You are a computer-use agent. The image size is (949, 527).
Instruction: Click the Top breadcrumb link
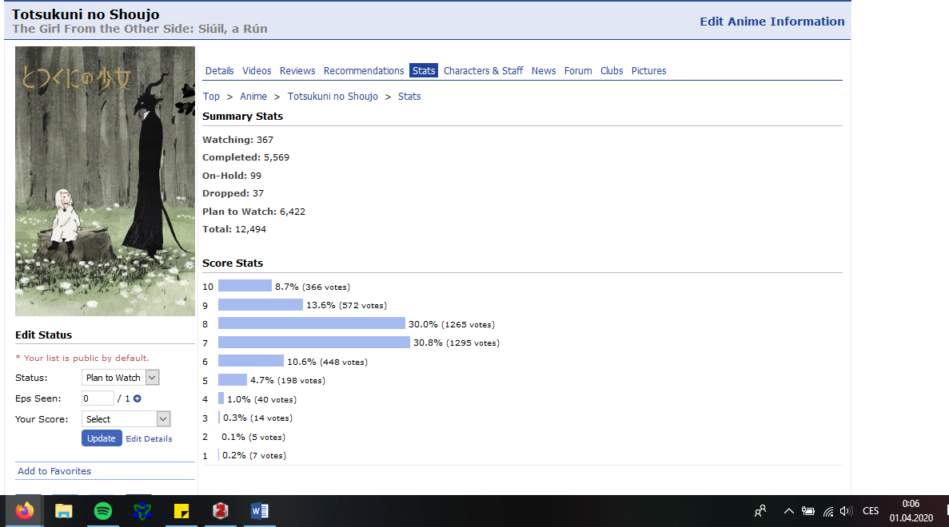tap(211, 96)
